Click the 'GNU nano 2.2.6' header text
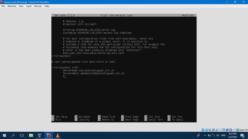Image resolution: width=248 pixels, height=139 pixels. pyautogui.click(x=64, y=15)
